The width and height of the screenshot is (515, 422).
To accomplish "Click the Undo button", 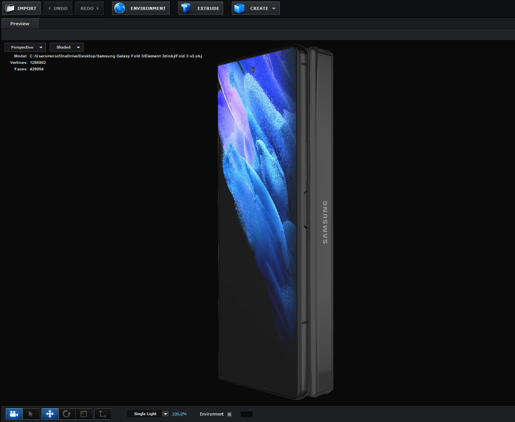I will [x=58, y=8].
